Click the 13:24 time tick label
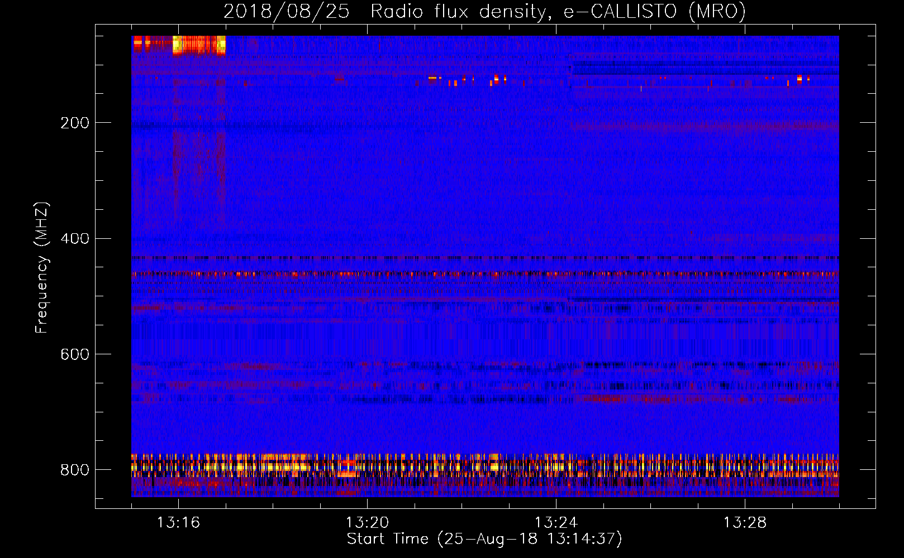 coord(556,523)
